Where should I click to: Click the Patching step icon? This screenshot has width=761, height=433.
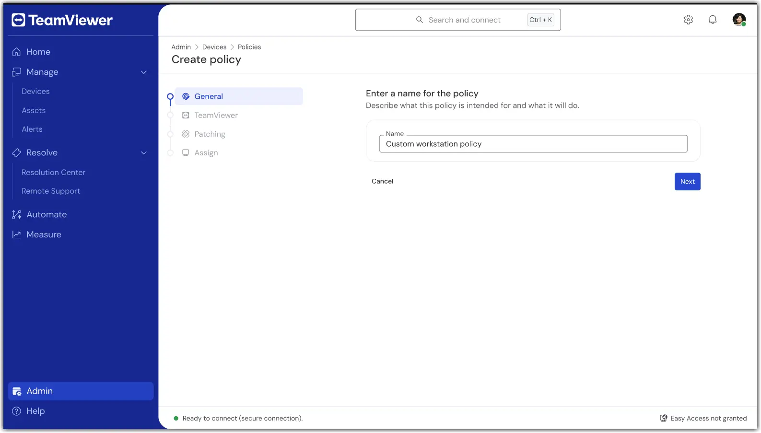click(x=186, y=134)
